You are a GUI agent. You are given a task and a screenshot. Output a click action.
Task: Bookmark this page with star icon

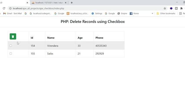(x=165, y=8)
